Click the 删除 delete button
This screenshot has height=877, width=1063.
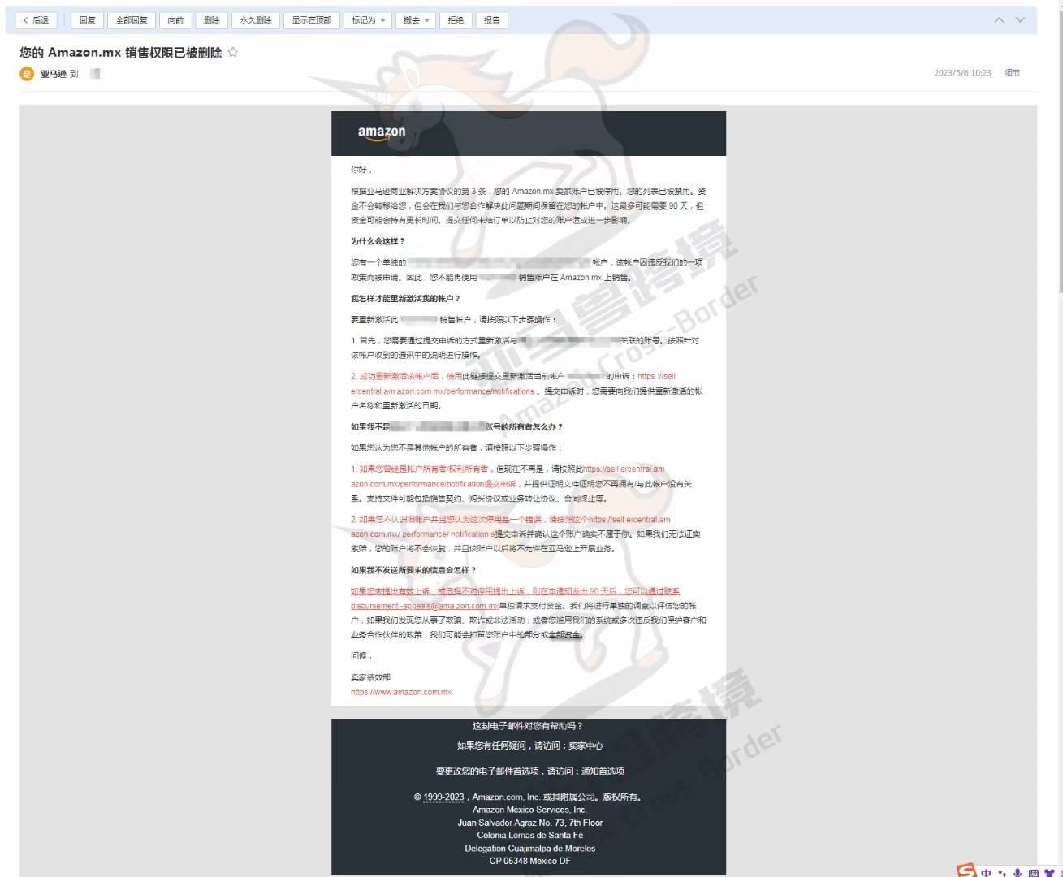coord(211,20)
